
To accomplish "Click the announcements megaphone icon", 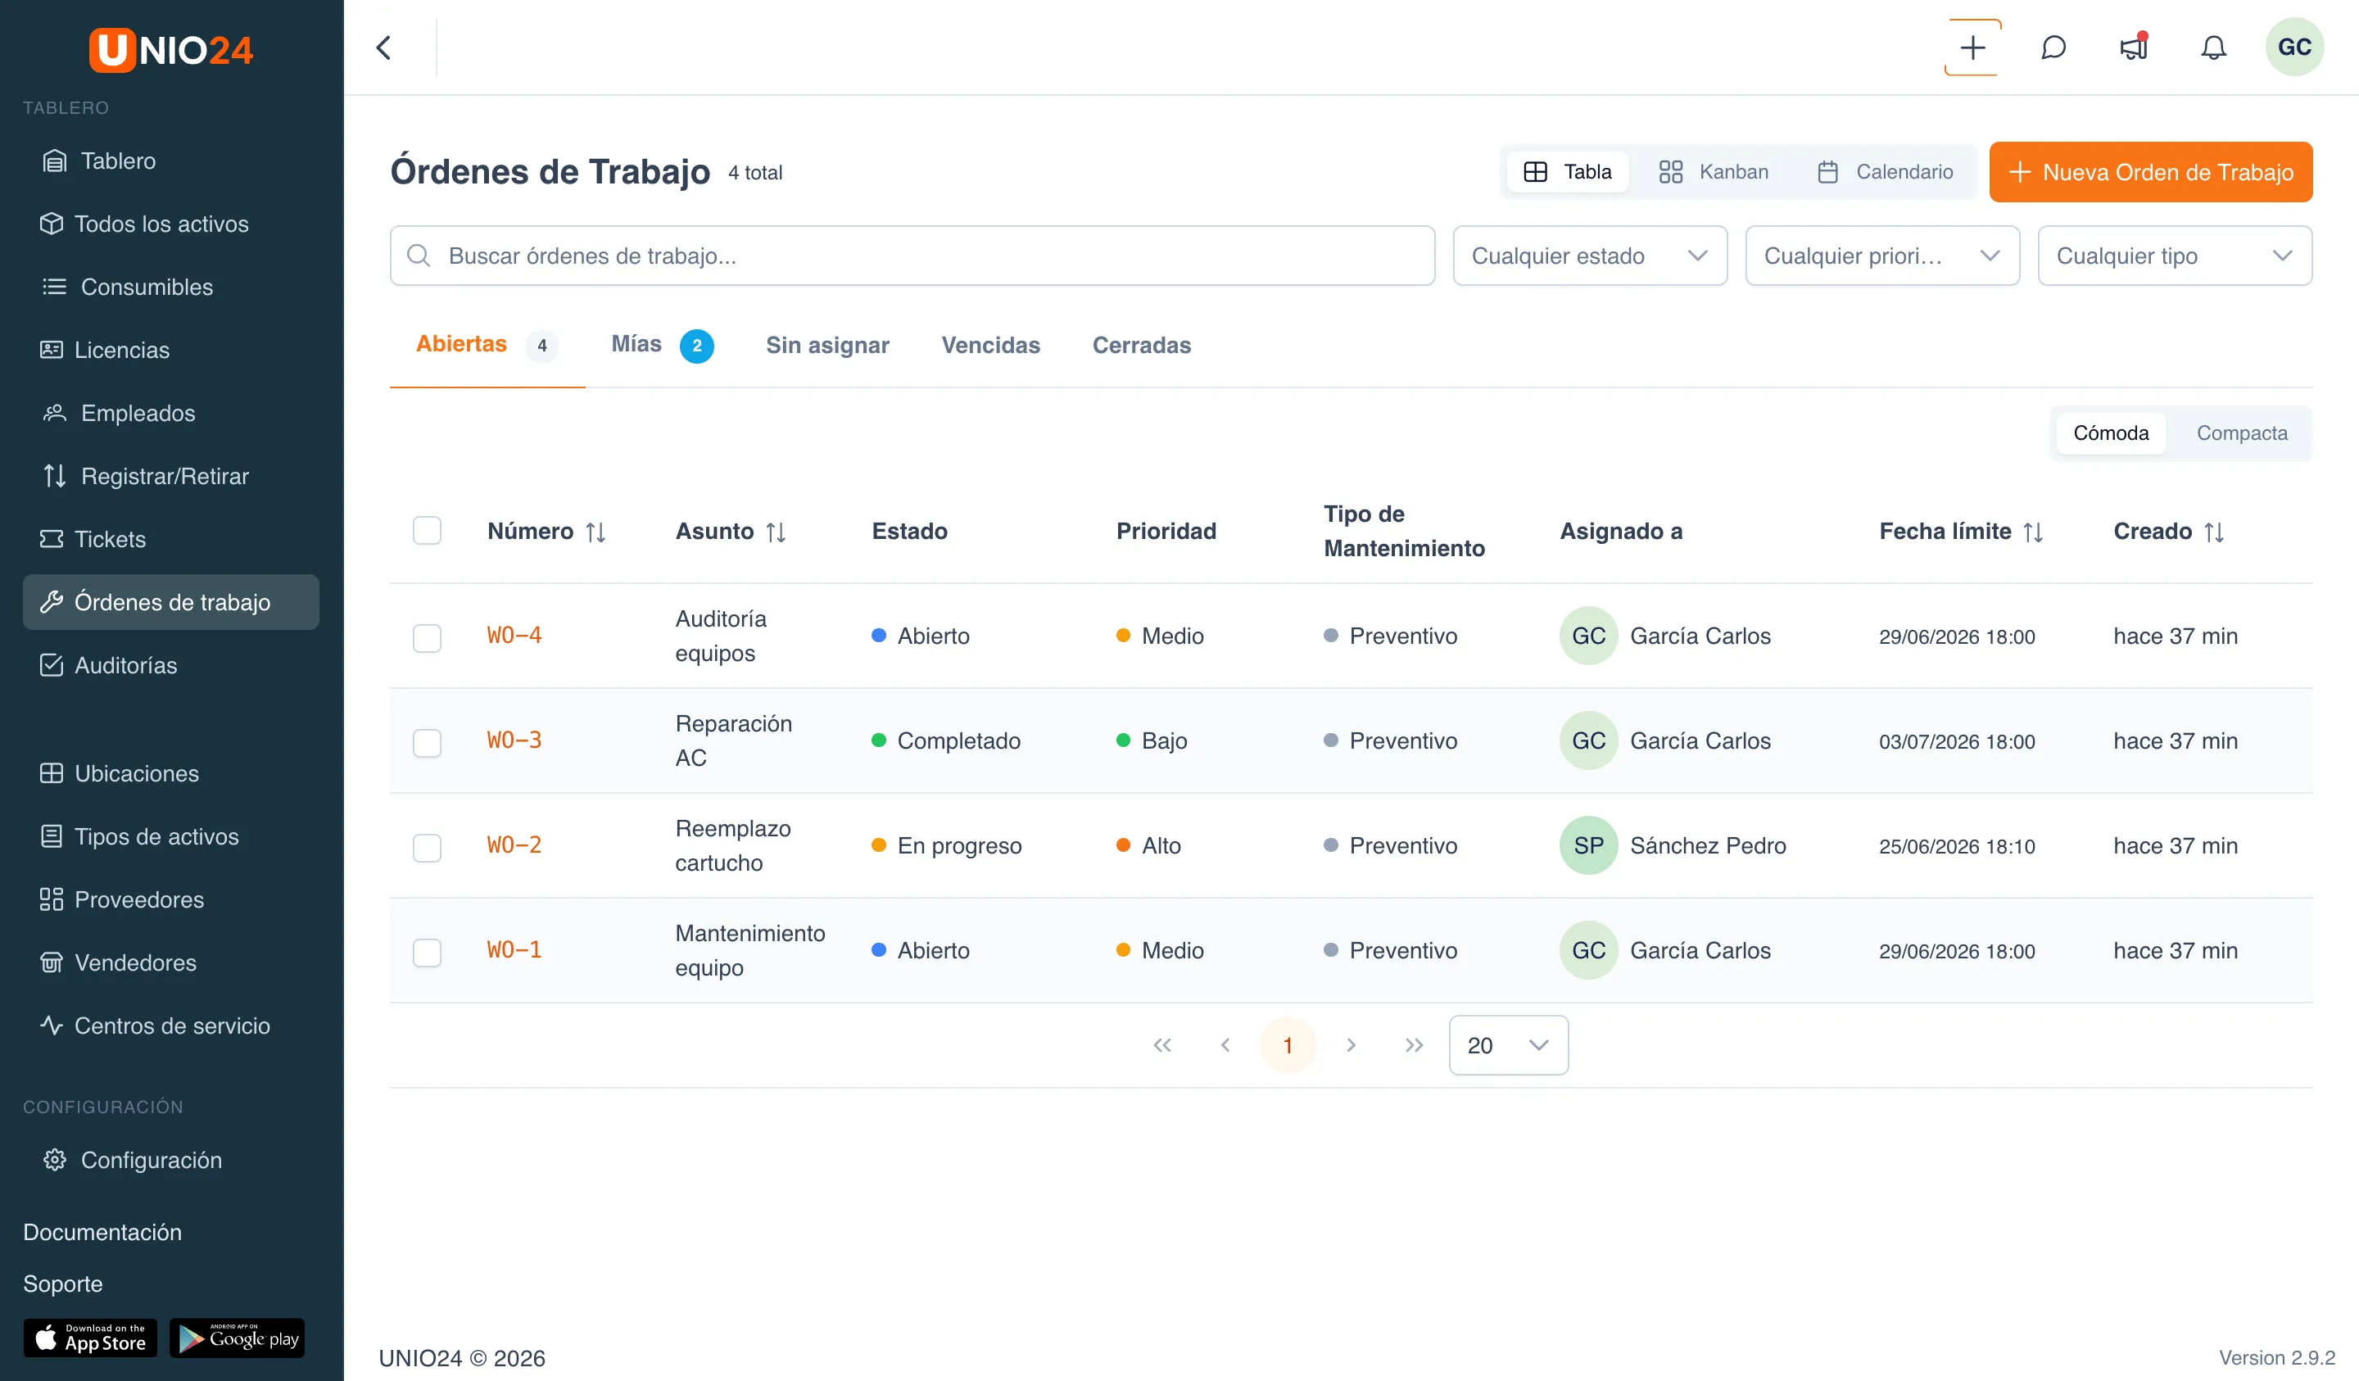I will (x=2134, y=47).
